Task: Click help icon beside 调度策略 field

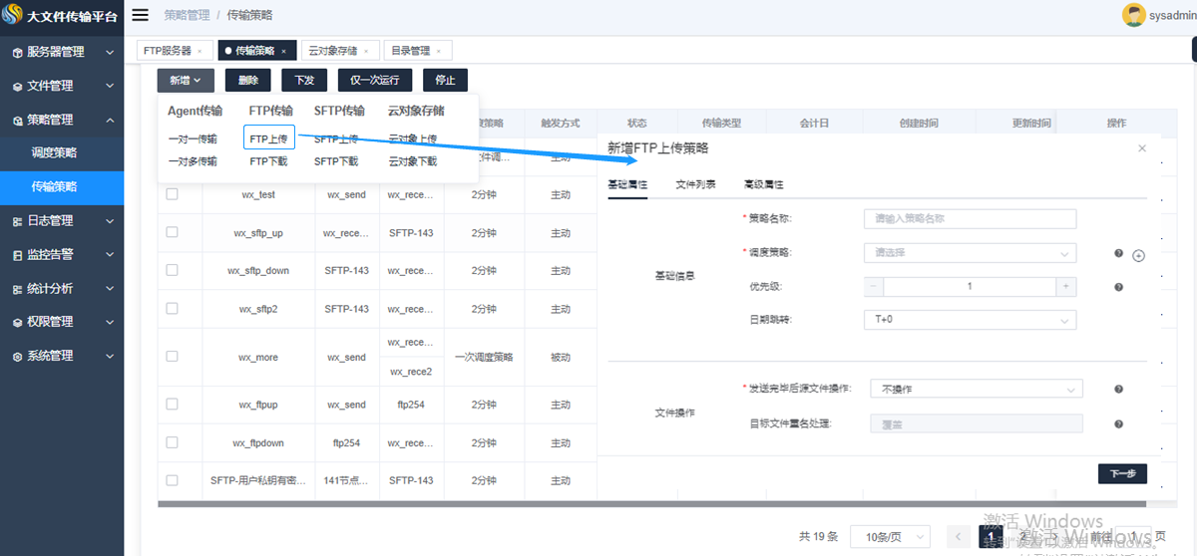Action: point(1119,254)
